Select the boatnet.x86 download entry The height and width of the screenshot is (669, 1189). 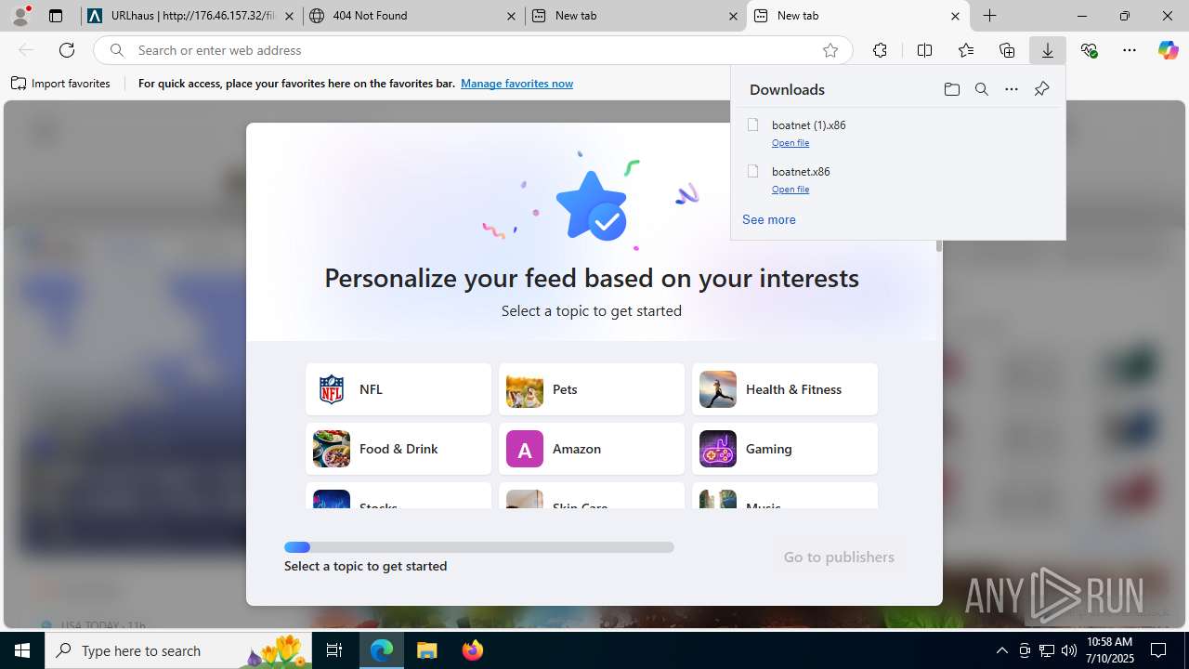click(898, 178)
